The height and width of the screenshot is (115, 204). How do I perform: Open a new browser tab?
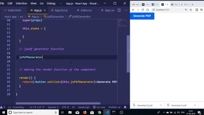click(x=193, y=4)
